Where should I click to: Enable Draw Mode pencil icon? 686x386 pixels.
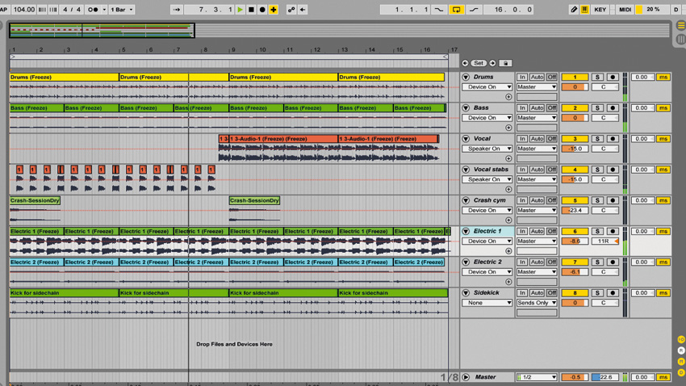[x=574, y=9]
